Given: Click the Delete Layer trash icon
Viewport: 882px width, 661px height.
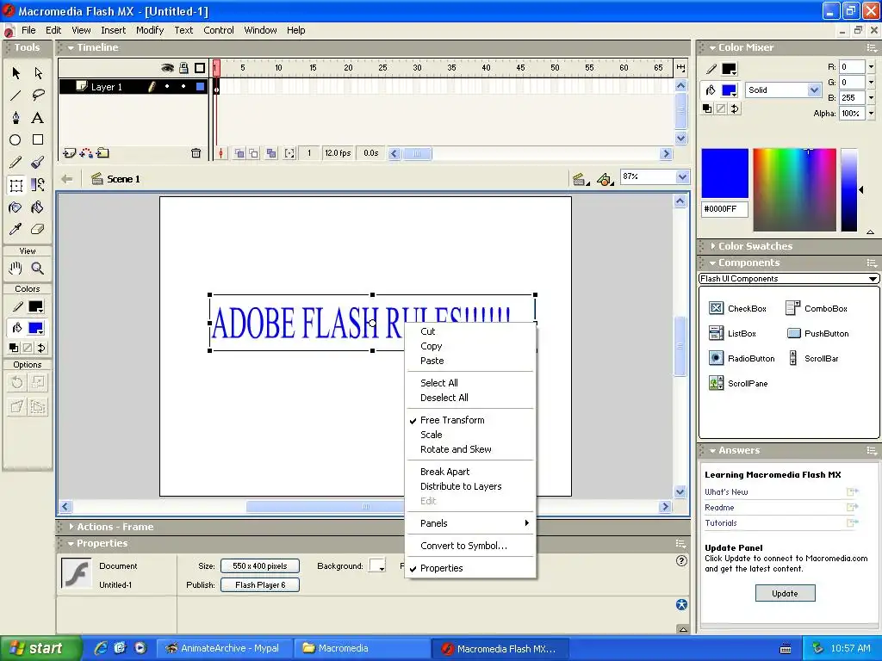Looking at the screenshot, I should tap(196, 153).
